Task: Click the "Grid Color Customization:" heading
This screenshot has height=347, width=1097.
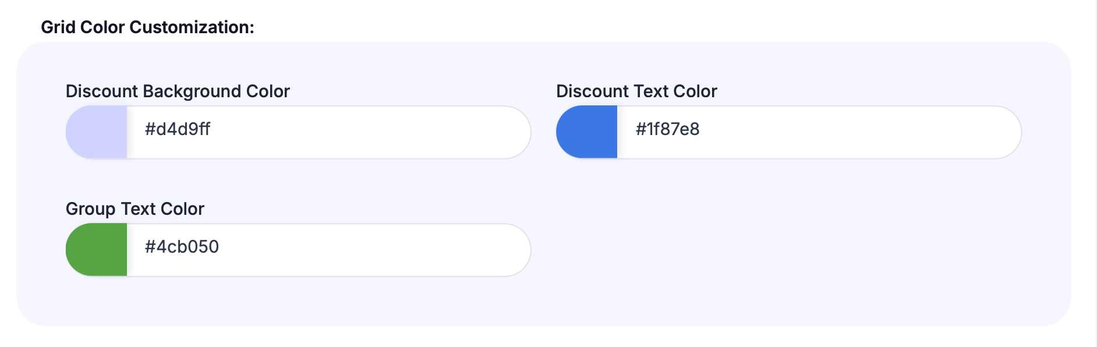Action: [x=147, y=27]
